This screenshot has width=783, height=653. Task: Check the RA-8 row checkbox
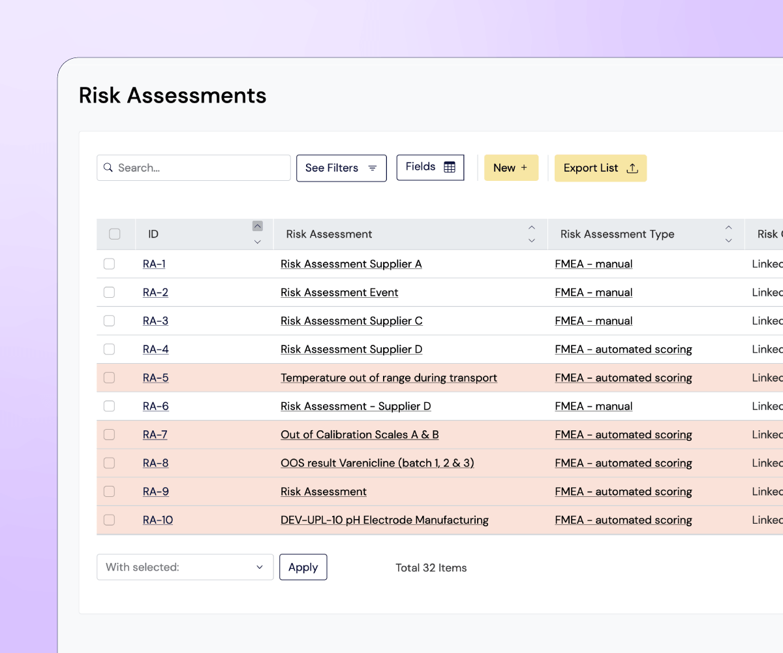pos(109,463)
